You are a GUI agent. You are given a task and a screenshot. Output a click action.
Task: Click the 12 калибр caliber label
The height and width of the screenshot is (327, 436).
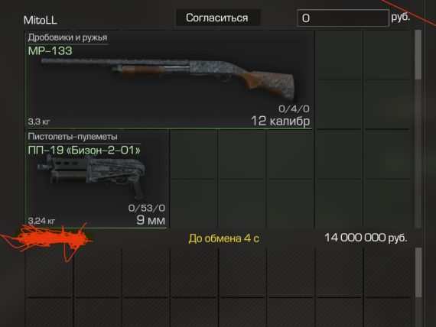point(280,121)
